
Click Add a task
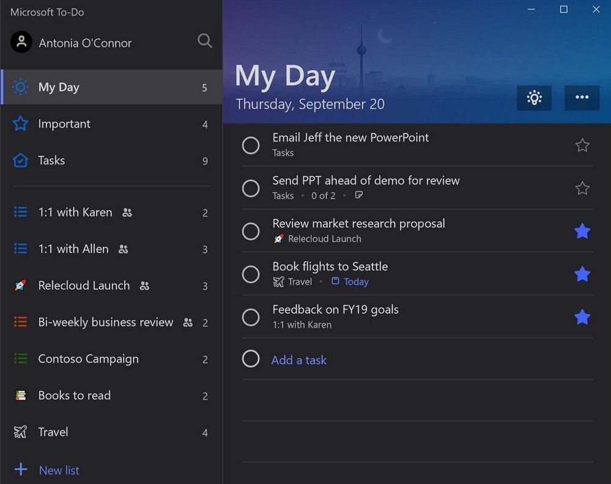point(298,360)
